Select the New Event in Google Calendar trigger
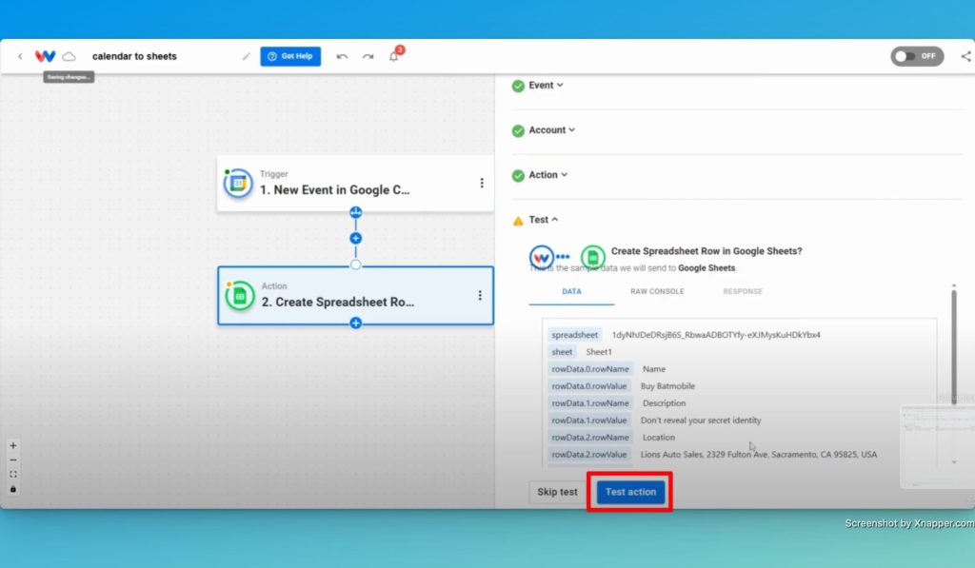This screenshot has height=568, width=975. (x=355, y=184)
